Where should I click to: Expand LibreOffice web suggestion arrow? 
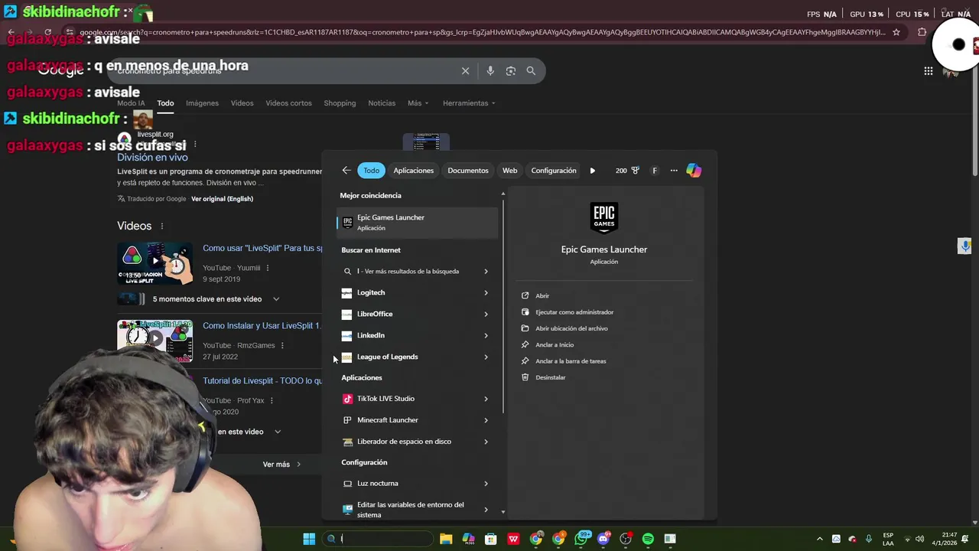pos(486,314)
